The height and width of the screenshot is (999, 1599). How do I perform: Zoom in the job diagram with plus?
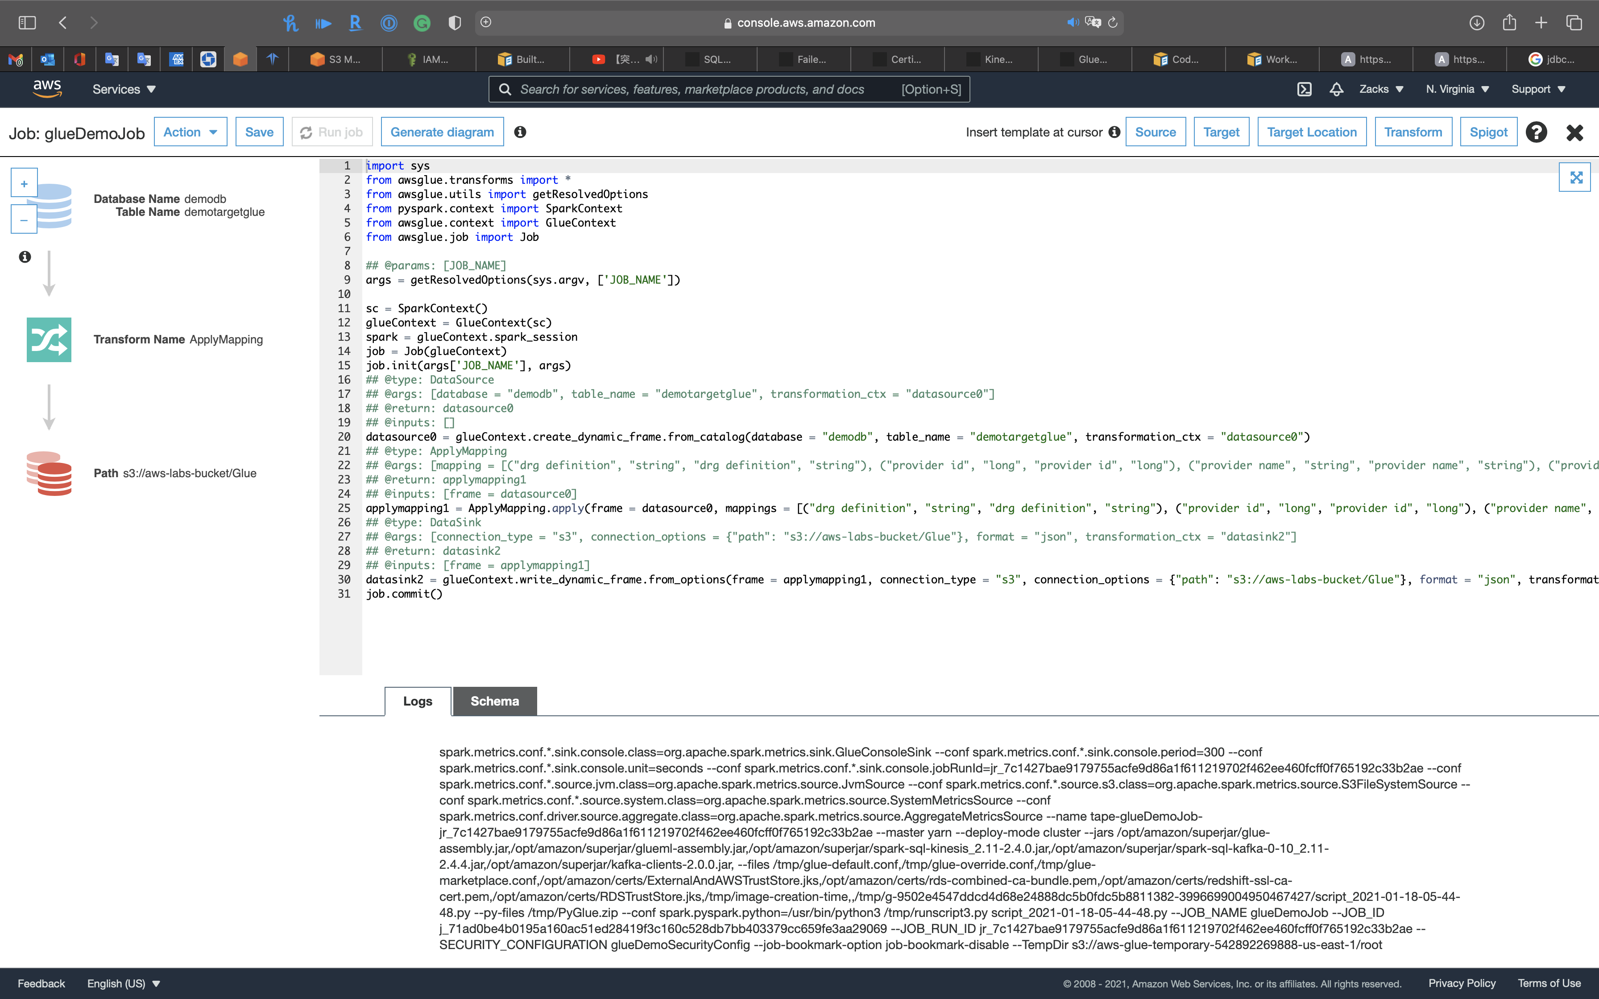(x=25, y=184)
